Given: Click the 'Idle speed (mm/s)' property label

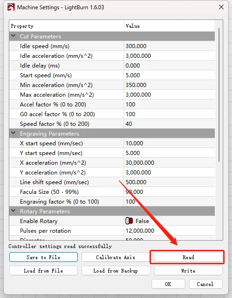Looking at the screenshot, I should click(x=45, y=46).
